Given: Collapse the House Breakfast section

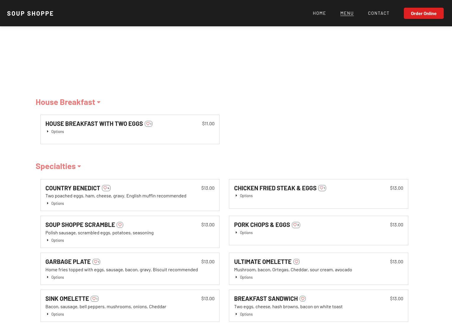Looking at the screenshot, I should pyautogui.click(x=68, y=102).
